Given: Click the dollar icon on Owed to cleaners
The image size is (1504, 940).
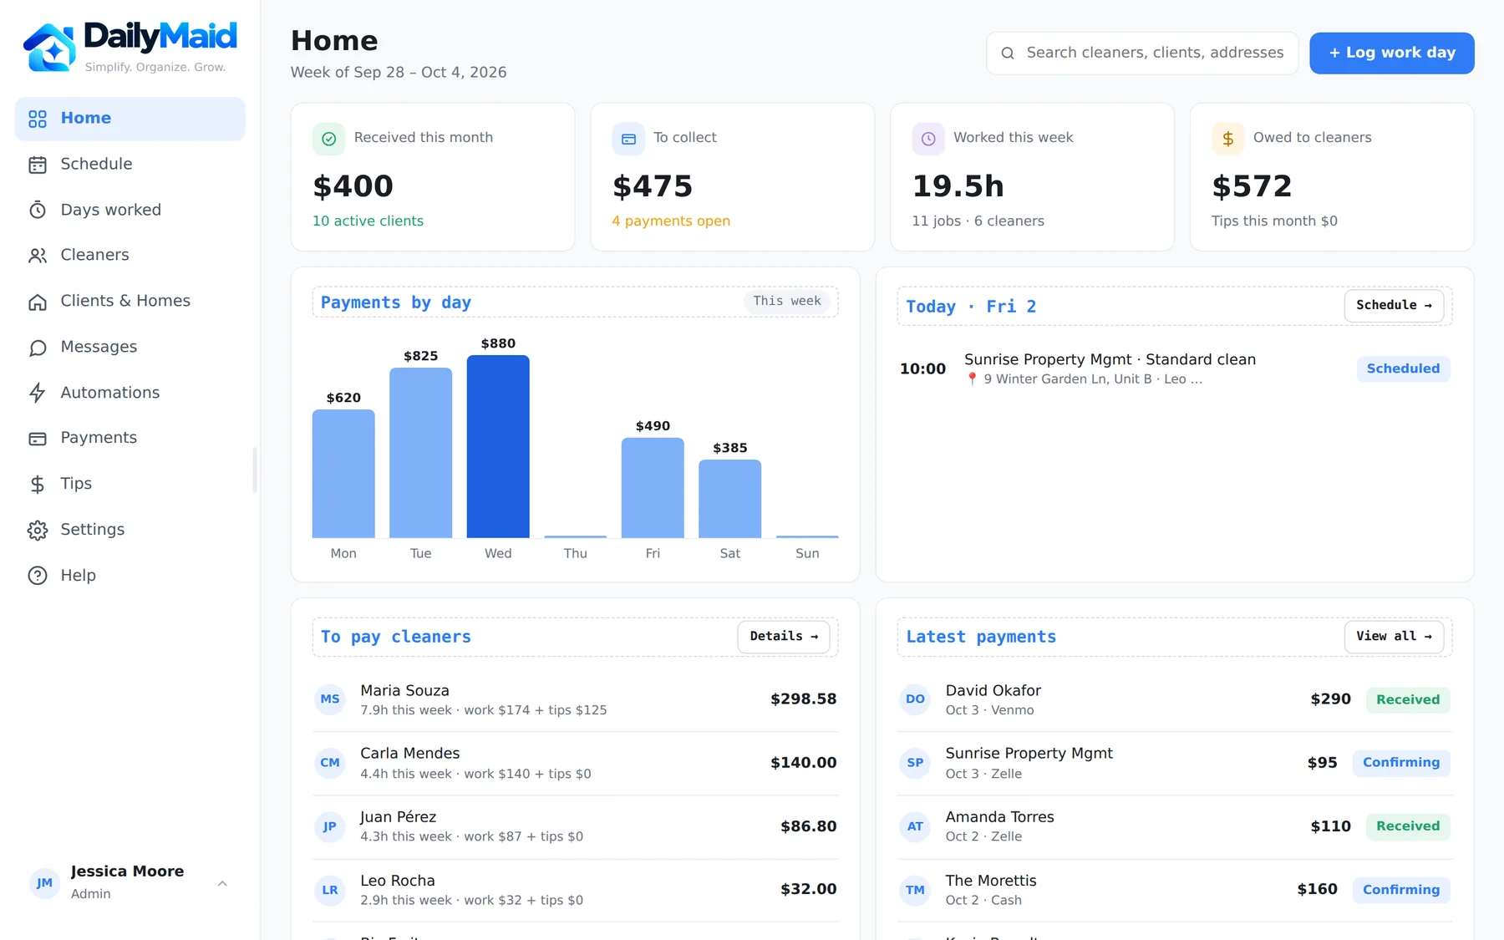Looking at the screenshot, I should (x=1228, y=139).
